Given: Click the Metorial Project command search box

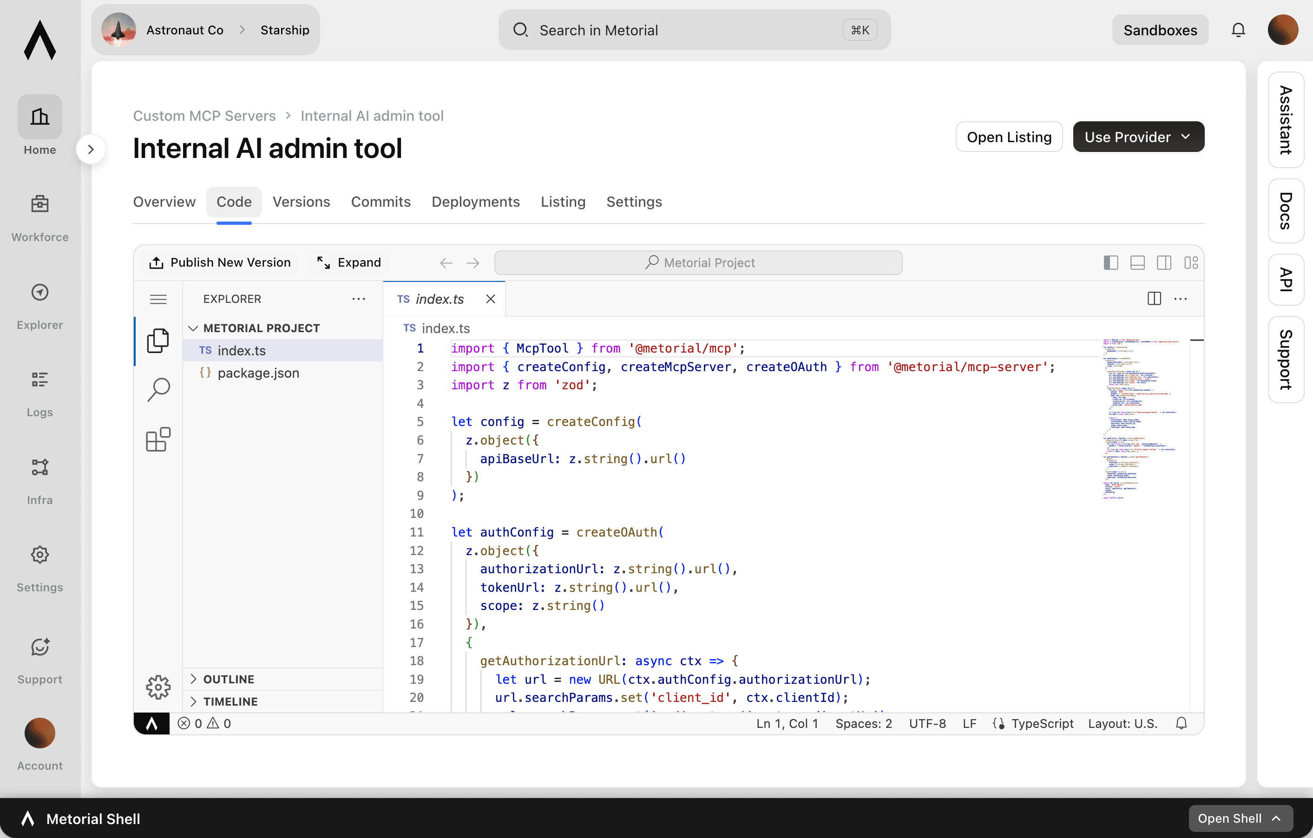Looking at the screenshot, I should (698, 263).
